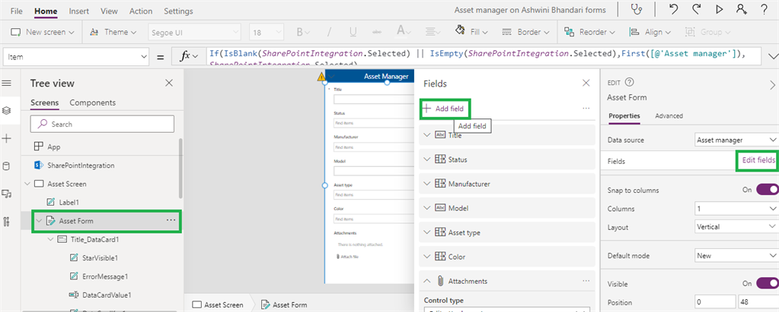The height and width of the screenshot is (312, 779).
Task: Toggle the hamburger menu in left rail
Action: pyautogui.click(x=6, y=83)
